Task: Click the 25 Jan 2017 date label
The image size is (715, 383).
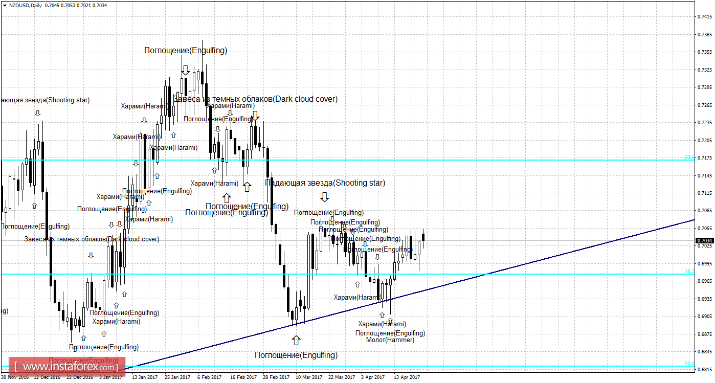Action: (177, 377)
